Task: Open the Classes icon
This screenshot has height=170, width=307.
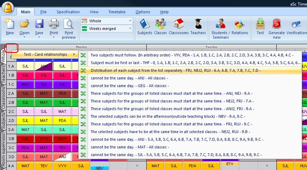Action: [160, 24]
